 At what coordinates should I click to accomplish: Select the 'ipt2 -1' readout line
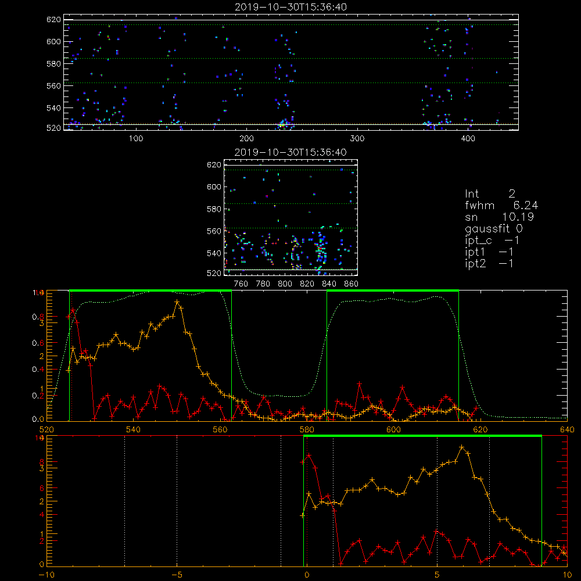click(x=489, y=263)
